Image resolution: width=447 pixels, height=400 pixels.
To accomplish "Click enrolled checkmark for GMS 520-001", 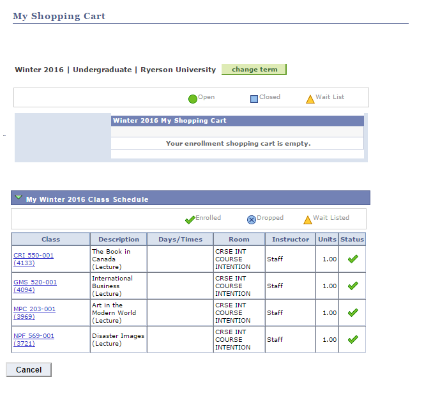I will click(x=352, y=286).
